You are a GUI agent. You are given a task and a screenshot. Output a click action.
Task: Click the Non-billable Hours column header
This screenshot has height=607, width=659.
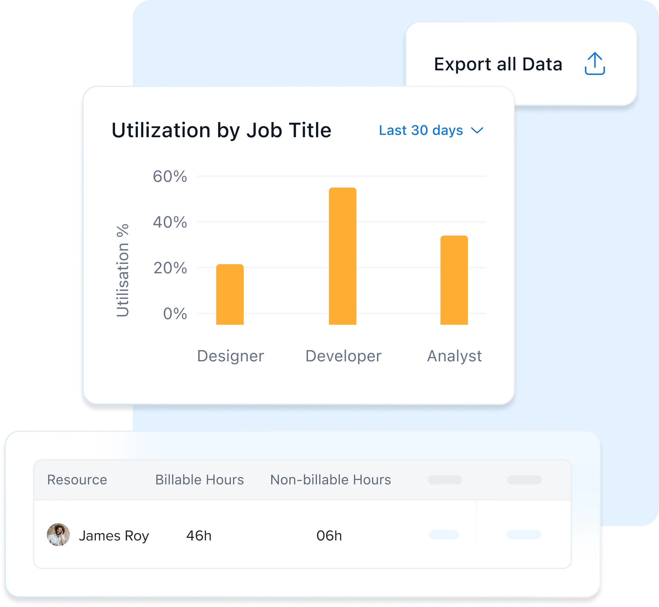(x=330, y=480)
